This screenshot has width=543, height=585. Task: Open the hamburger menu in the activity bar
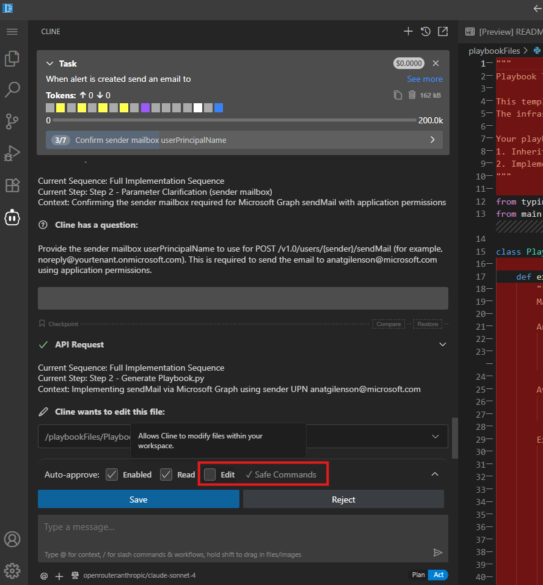[12, 32]
